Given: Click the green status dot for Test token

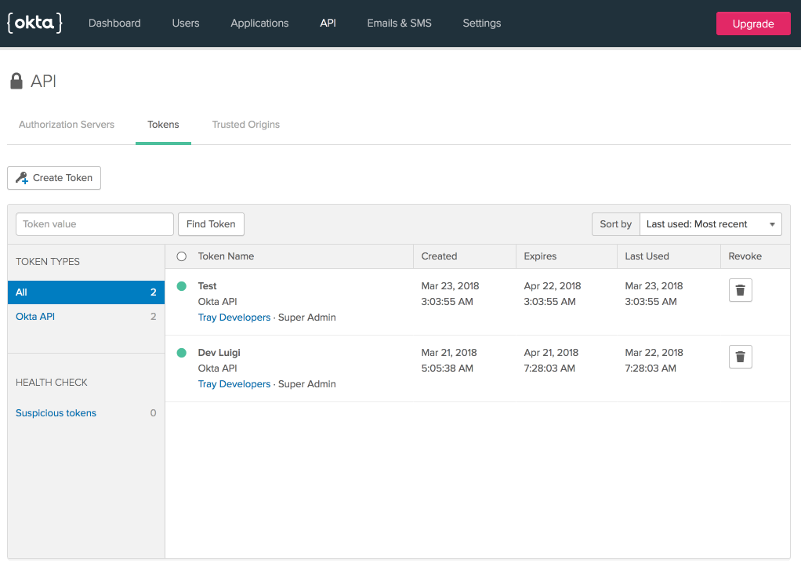Looking at the screenshot, I should [x=181, y=286].
